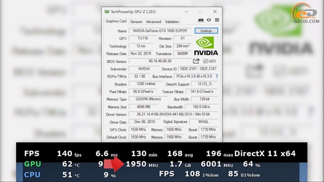Click the Subvendor field NVIDIA

144,69
